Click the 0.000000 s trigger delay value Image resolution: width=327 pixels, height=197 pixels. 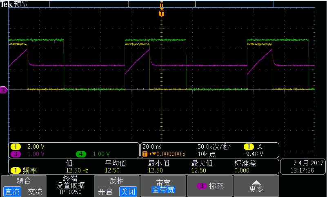(x=171, y=154)
